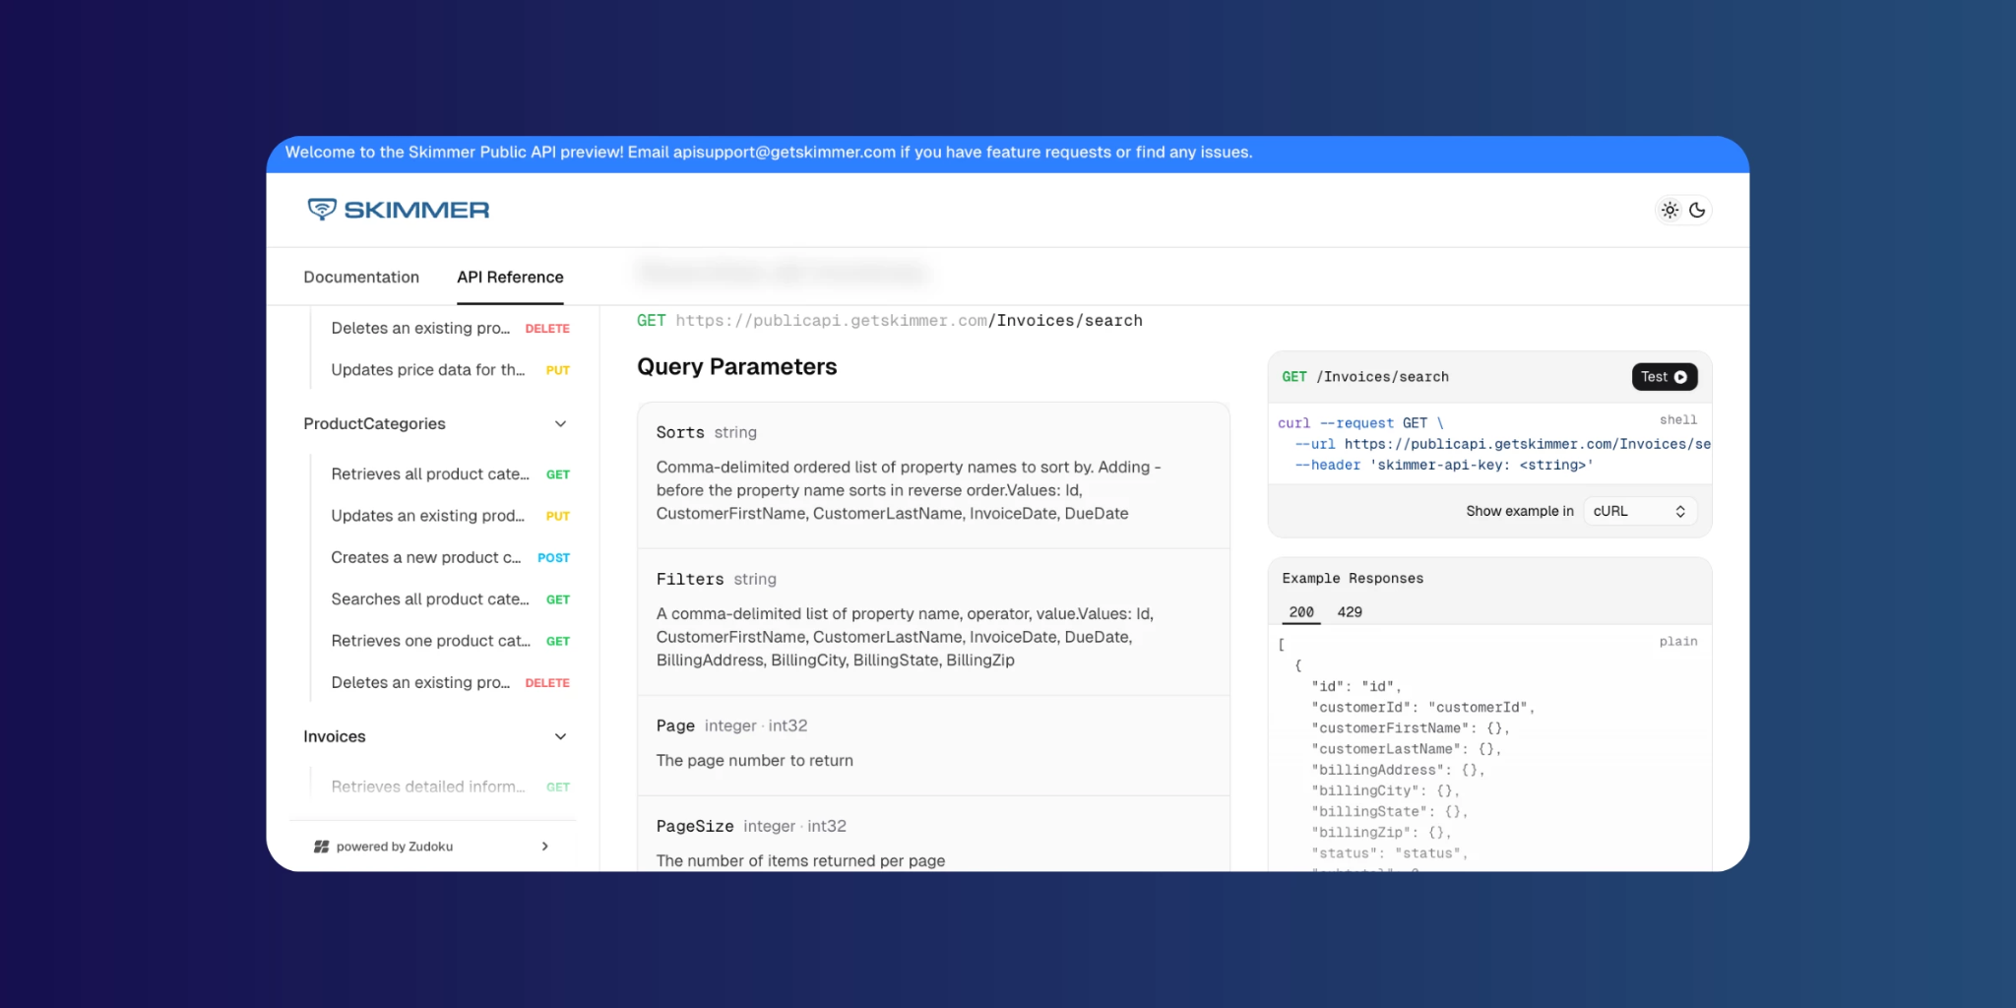This screenshot has width=2016, height=1008.
Task: Select the 429 response tab
Action: coord(1350,611)
